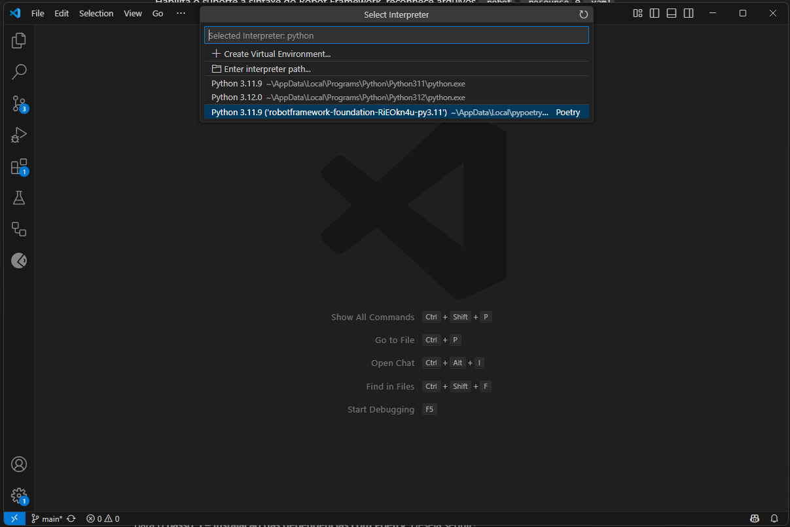Viewport: 790px width, 527px height.
Task: Open the File menu
Action: (x=38, y=13)
